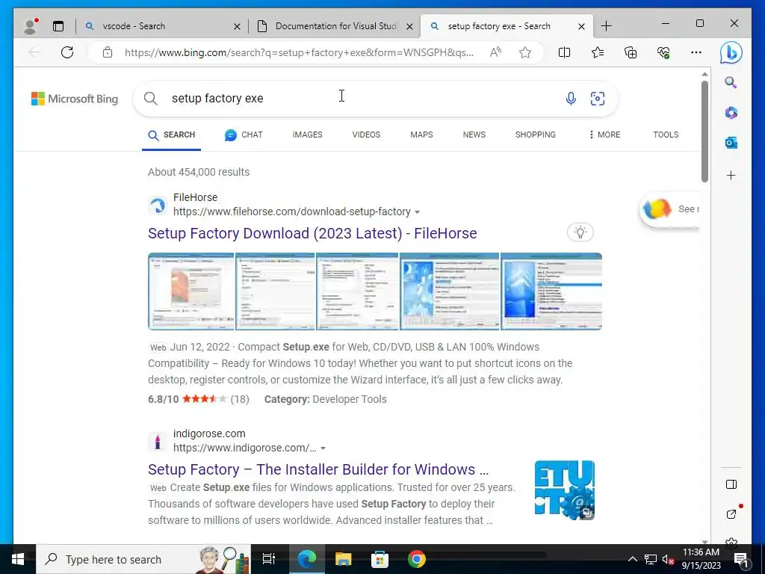Open the NEWS search tab
Viewport: 765px width, 574px height.
474,135
